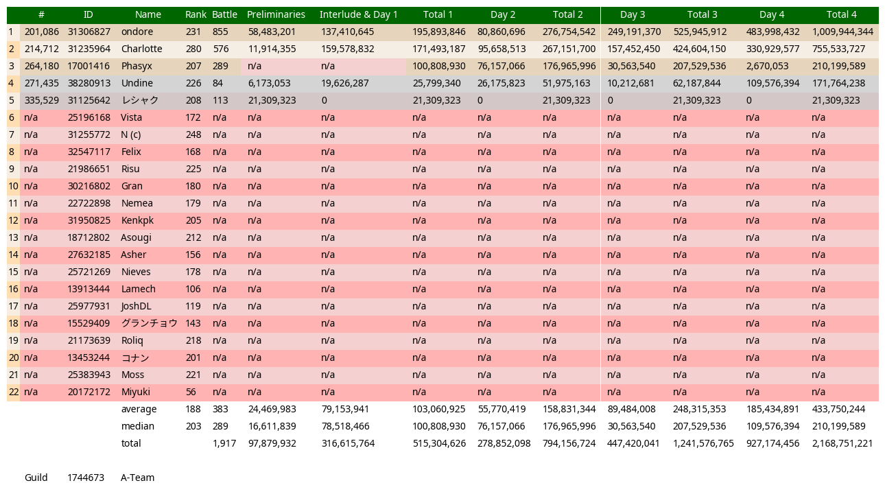The height and width of the screenshot is (494, 885).
Task: Select the Gran name cell
Action: pos(132,186)
